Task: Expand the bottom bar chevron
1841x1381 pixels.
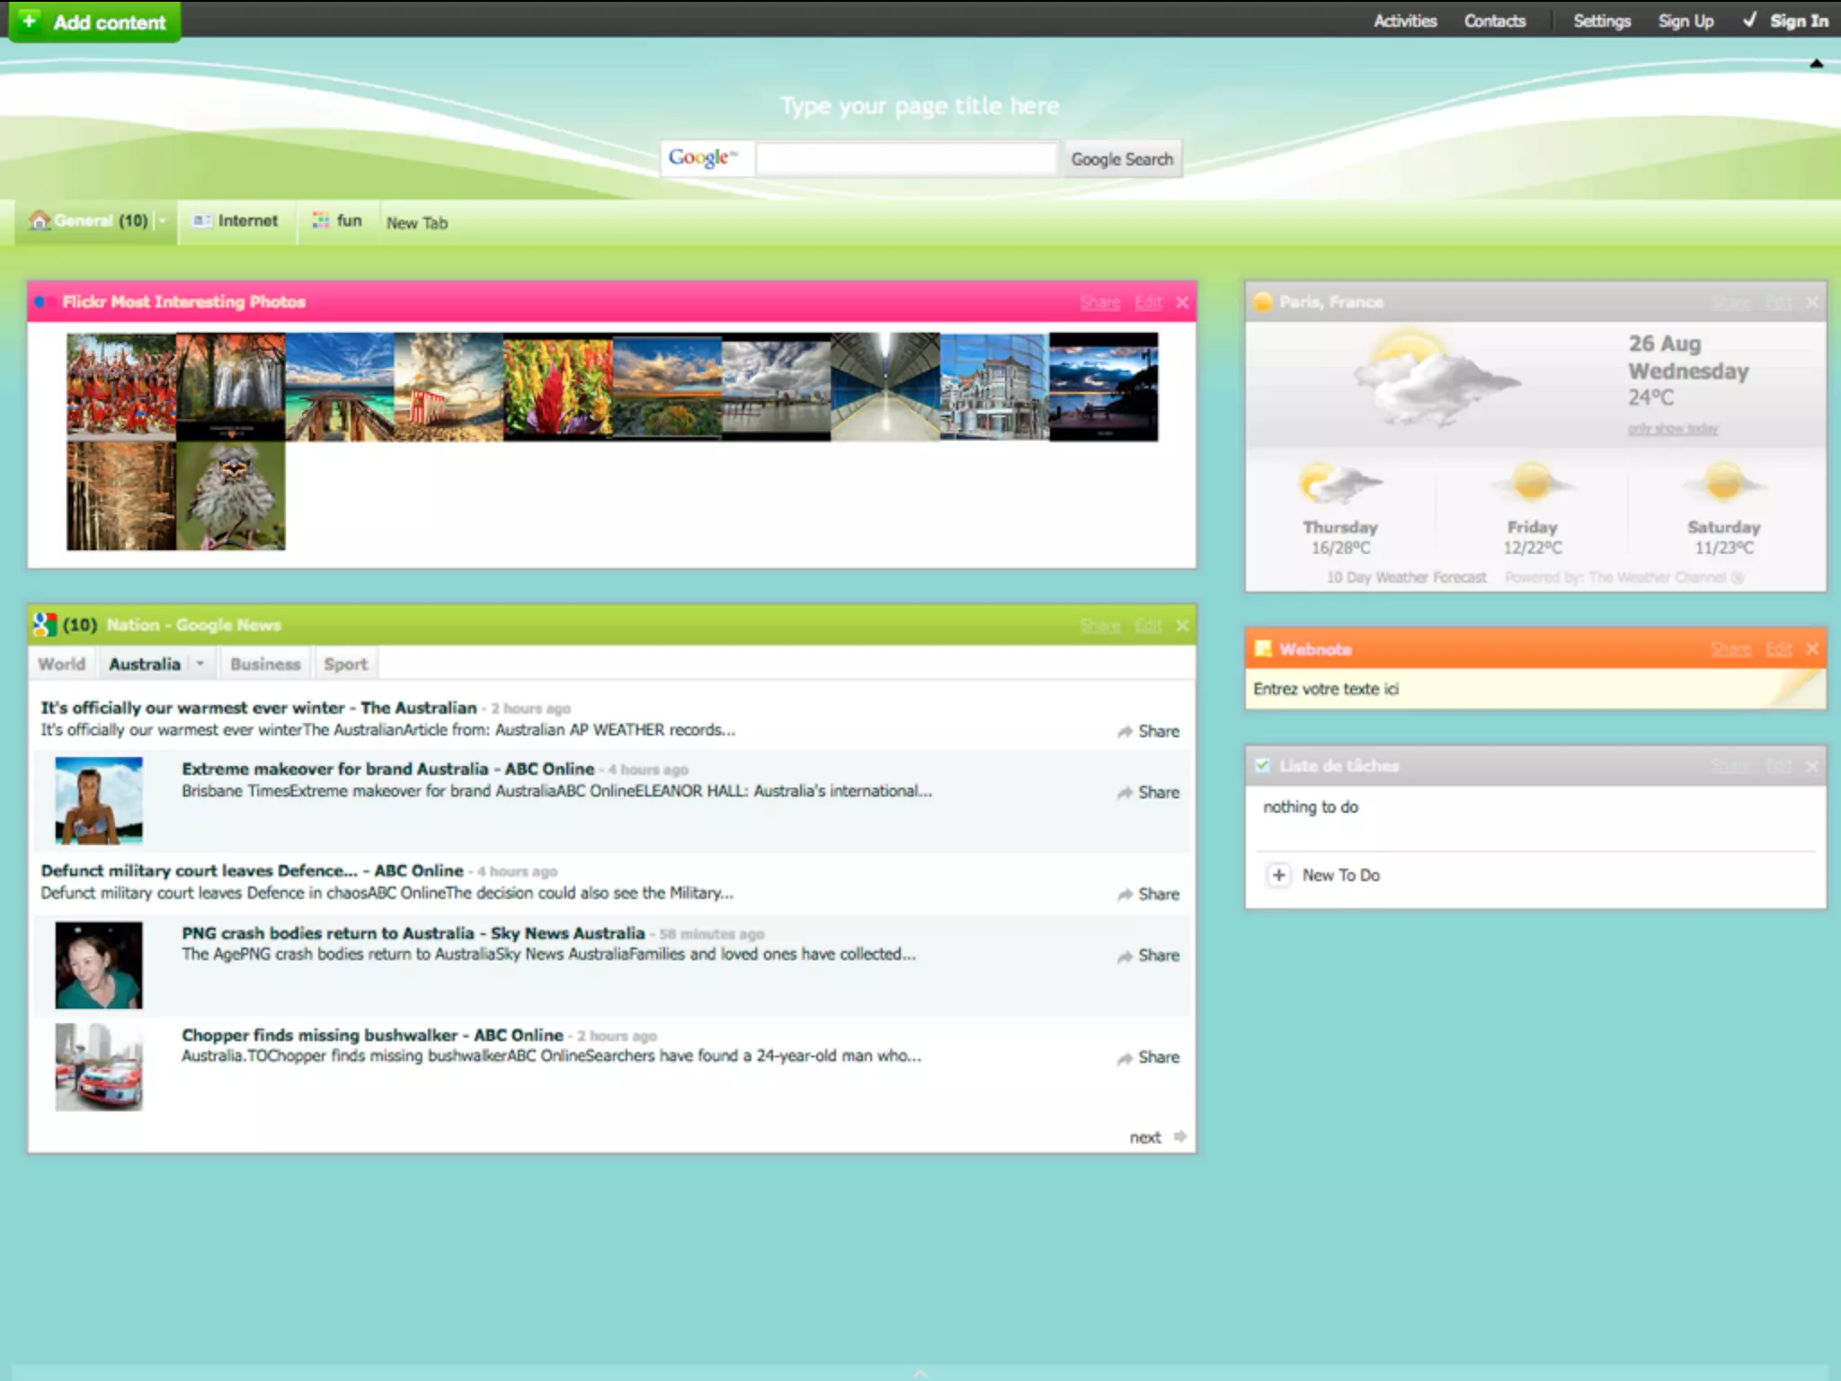Action: (920, 1372)
